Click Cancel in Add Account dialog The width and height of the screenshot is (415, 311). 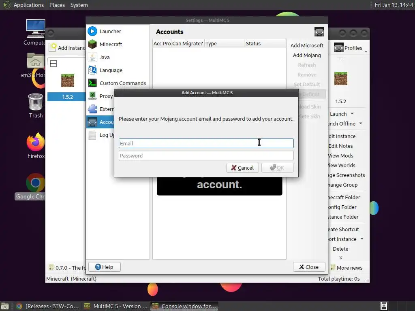click(x=242, y=168)
